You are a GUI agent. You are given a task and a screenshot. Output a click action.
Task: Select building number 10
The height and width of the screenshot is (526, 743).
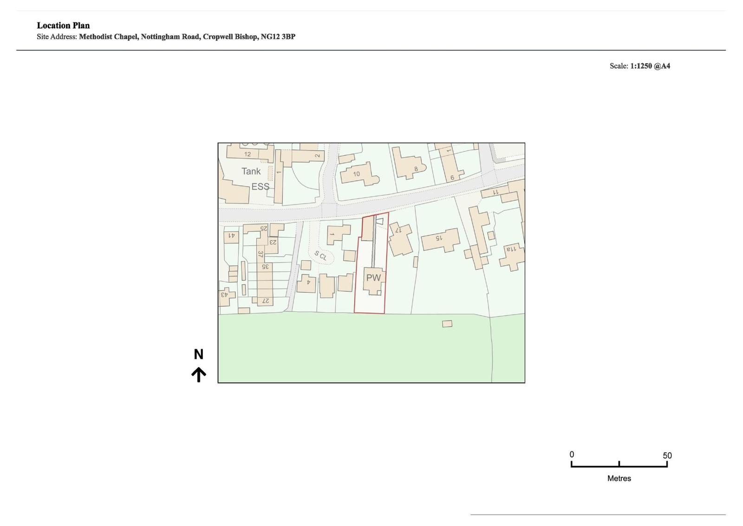coord(356,174)
